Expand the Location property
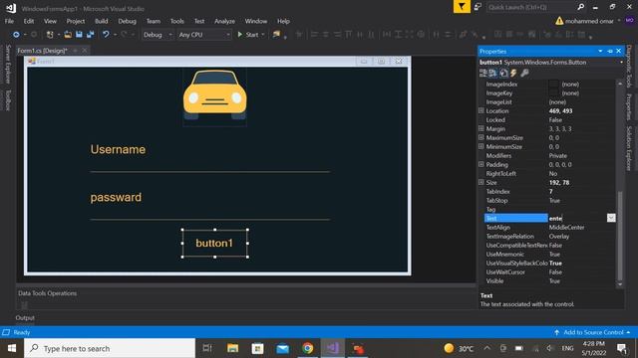This screenshot has height=358, width=638. [x=480, y=110]
